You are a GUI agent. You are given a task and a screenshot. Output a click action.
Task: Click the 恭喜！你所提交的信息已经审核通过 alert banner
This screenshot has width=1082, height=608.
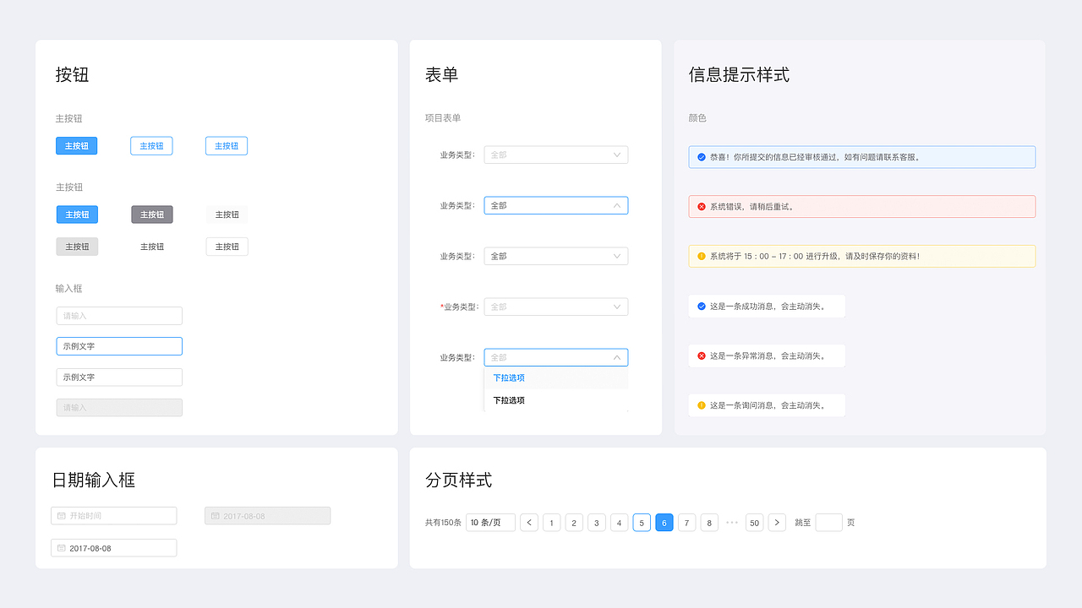[x=862, y=157]
